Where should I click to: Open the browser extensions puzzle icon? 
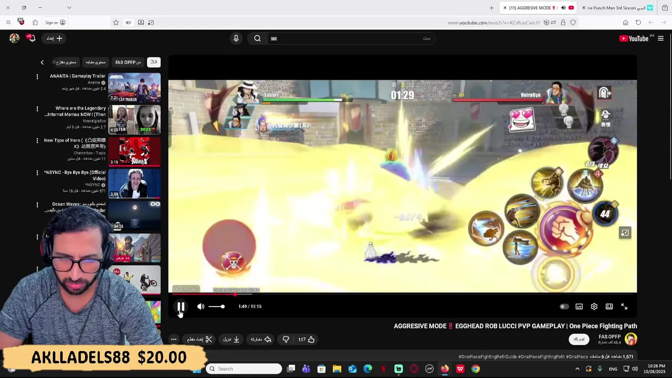click(x=35, y=23)
